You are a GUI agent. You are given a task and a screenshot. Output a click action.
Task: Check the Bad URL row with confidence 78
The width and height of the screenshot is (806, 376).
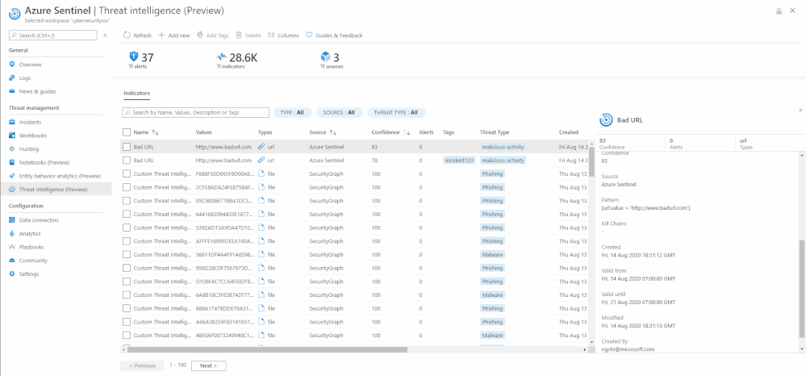click(127, 160)
